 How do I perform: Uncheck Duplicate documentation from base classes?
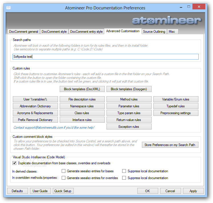pyautogui.click(x=14, y=163)
